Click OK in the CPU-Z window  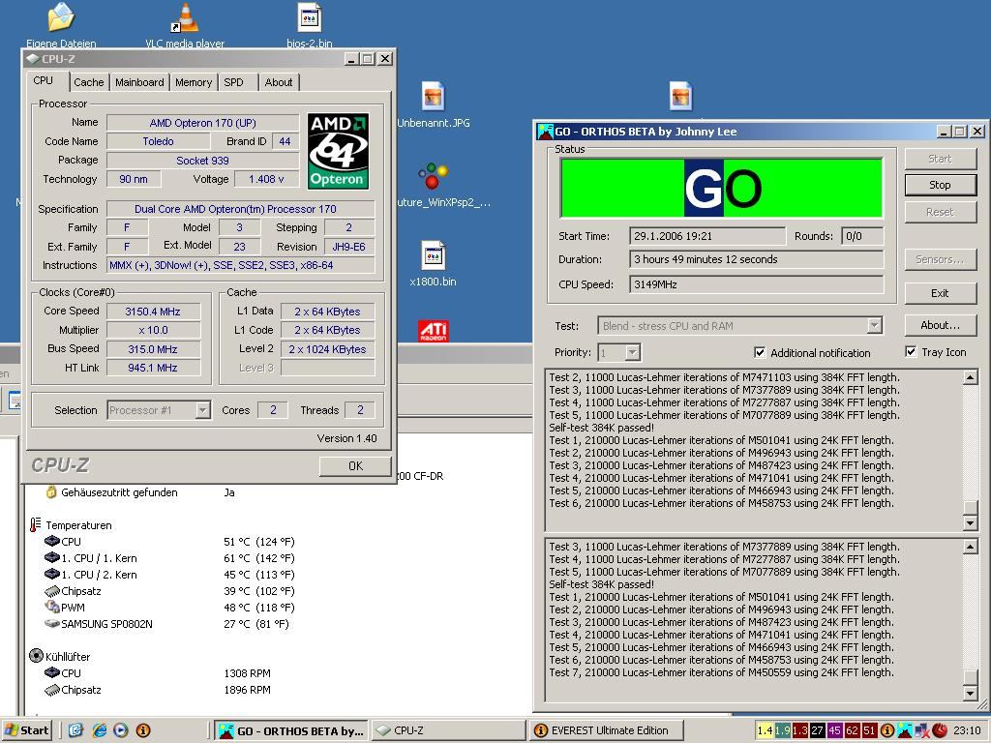point(355,465)
